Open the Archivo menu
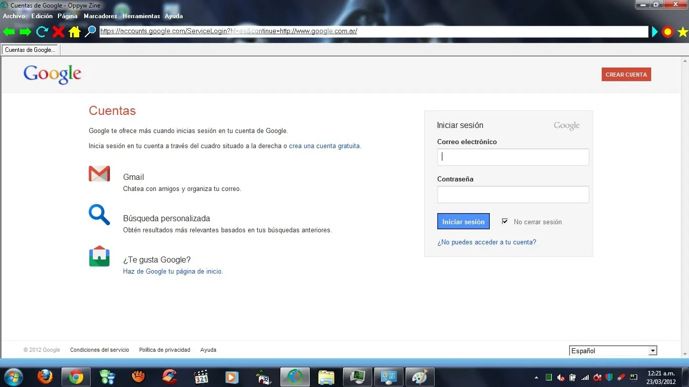Image resolution: width=689 pixels, height=387 pixels. point(14,16)
